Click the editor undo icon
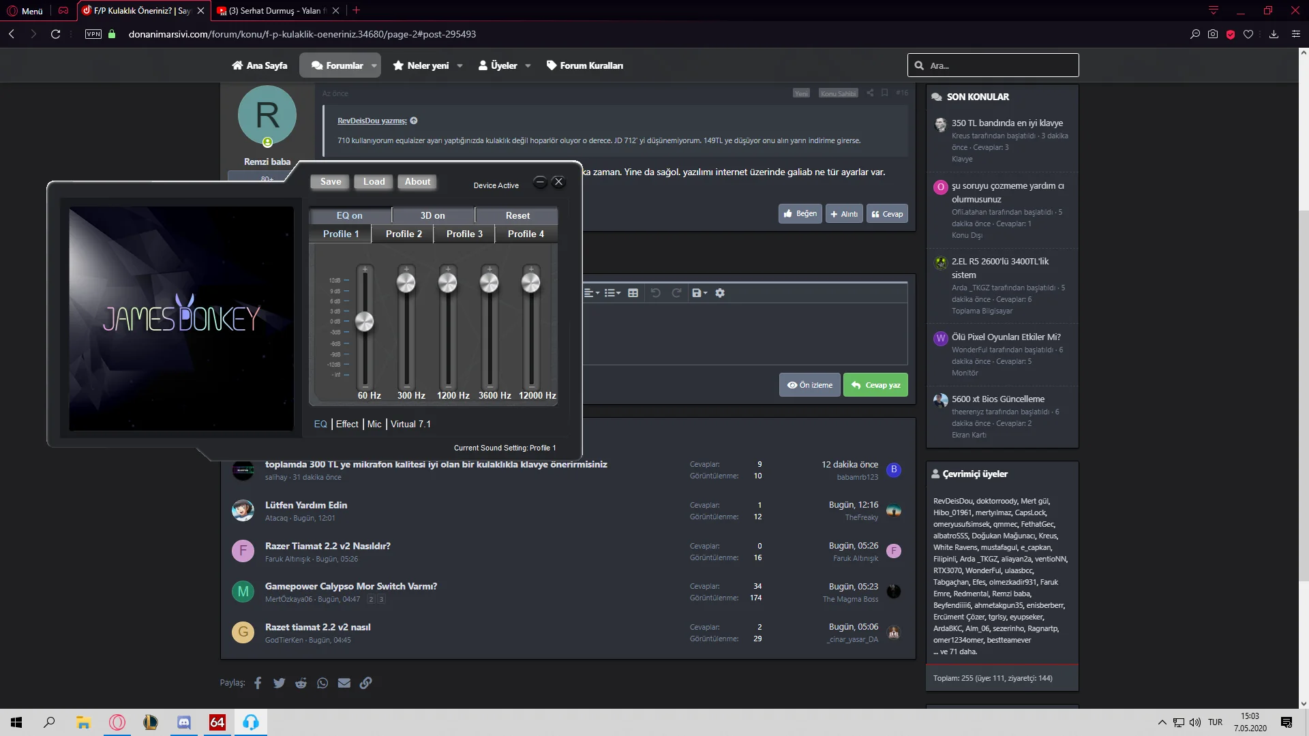This screenshot has width=1309, height=736. tap(655, 293)
